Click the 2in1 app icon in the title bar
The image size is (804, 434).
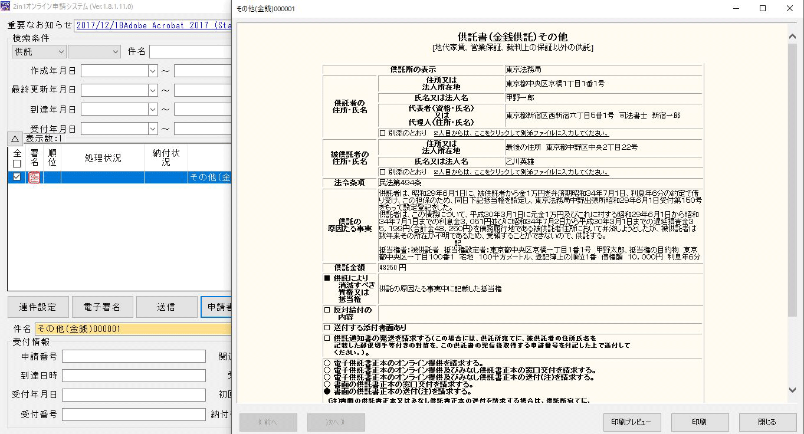coord(5,6)
